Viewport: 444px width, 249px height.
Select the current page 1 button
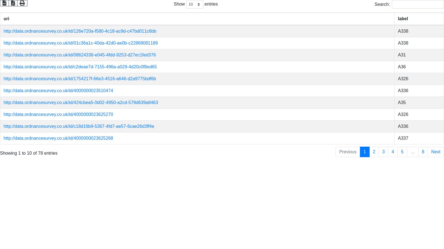coord(365,152)
